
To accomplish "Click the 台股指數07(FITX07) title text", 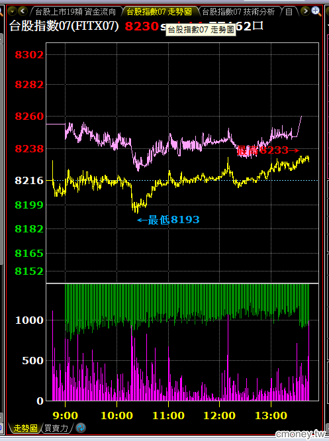I will pos(64,26).
